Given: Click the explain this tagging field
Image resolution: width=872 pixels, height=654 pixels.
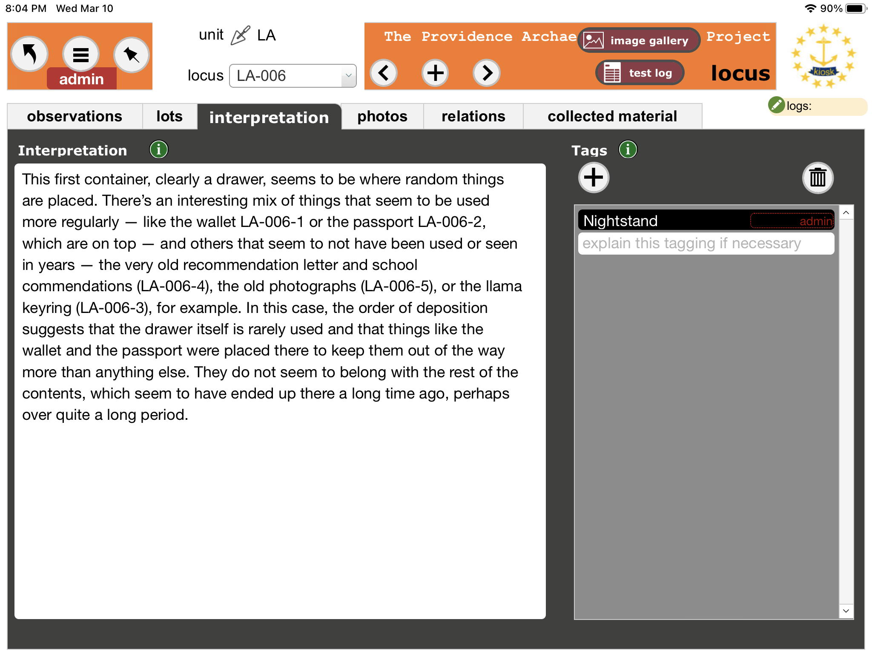Looking at the screenshot, I should (706, 244).
